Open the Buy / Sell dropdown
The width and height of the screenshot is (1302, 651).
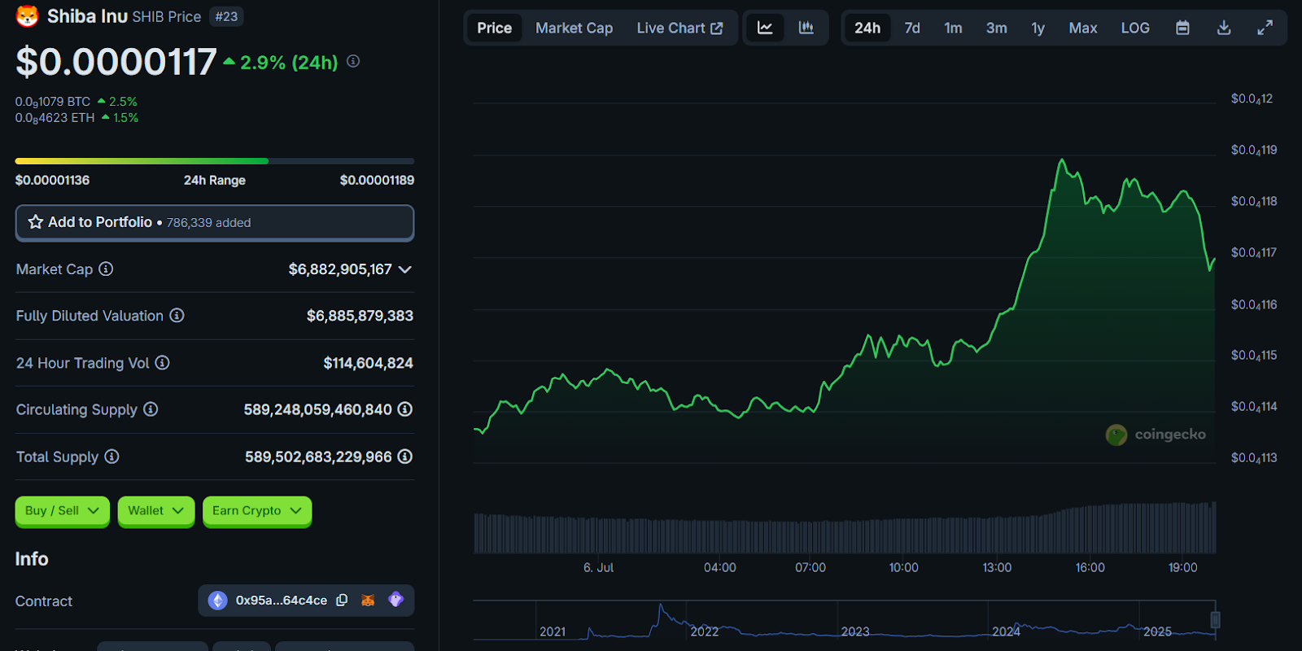tap(62, 511)
